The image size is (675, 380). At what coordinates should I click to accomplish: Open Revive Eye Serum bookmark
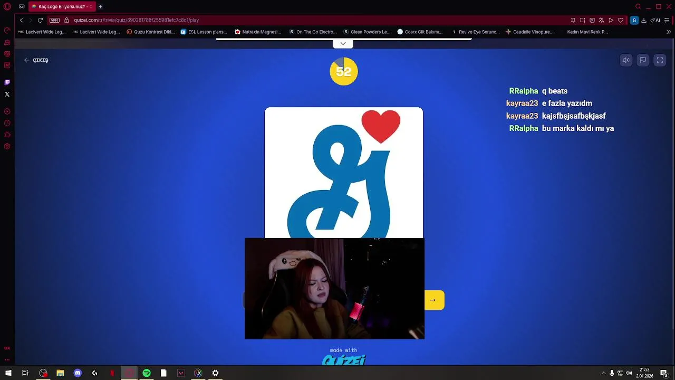(476, 32)
